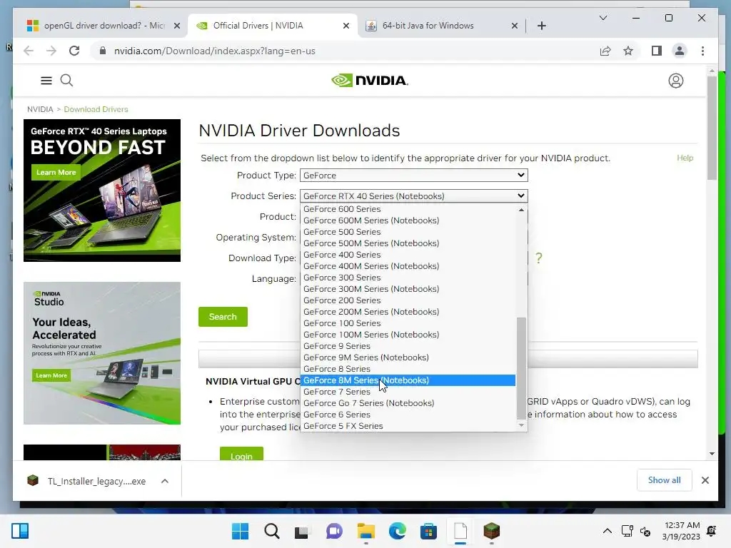Screen dimensions: 731x548
Task: Click the browser forward arrow
Action: (51, 51)
